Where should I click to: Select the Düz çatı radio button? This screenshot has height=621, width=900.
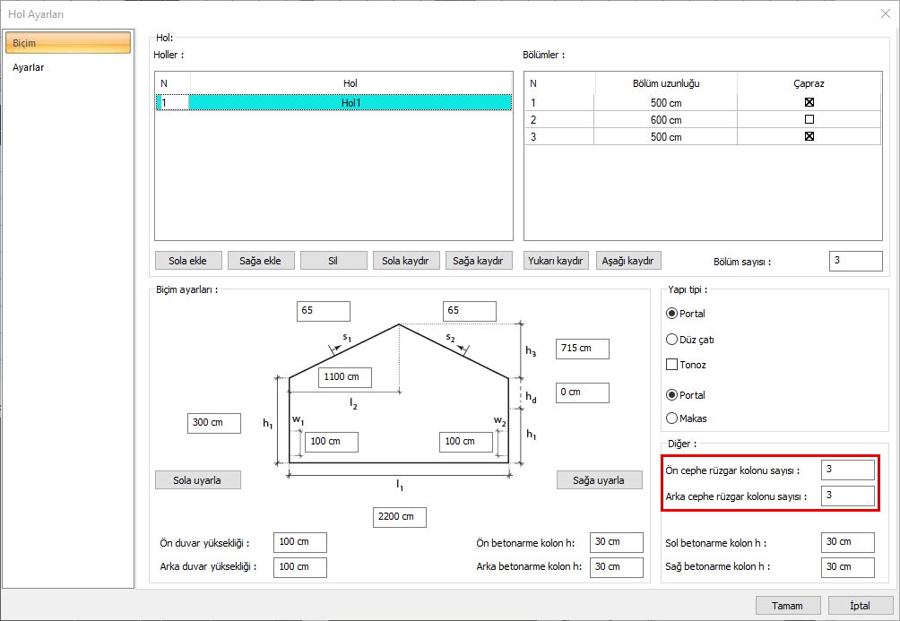671,340
